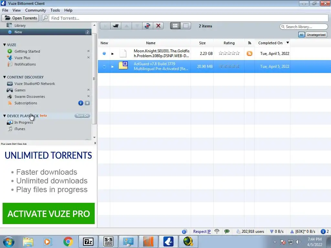Switch to the detailed big view mode
331x248 pixels.
[x=175, y=26]
